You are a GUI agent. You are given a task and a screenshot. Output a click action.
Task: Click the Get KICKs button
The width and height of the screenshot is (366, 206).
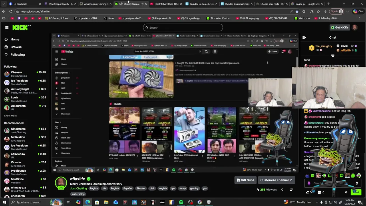click(340, 27)
